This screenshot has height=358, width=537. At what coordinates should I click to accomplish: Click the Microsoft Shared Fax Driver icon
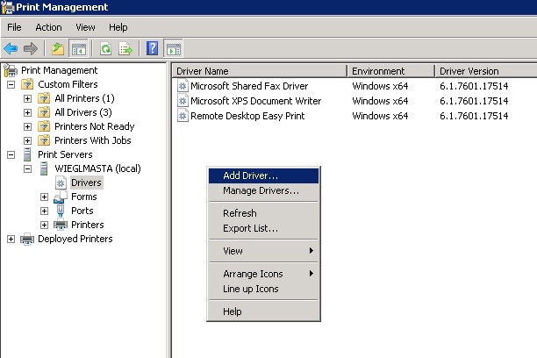pos(183,86)
